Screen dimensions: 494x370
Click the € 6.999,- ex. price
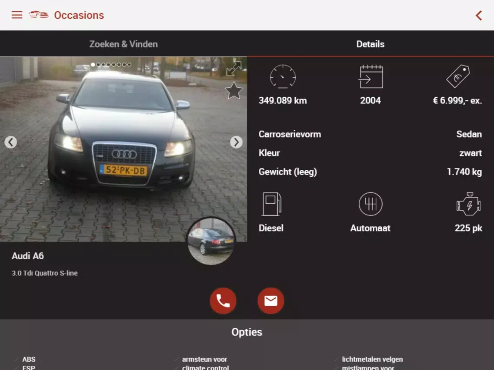pyautogui.click(x=457, y=100)
